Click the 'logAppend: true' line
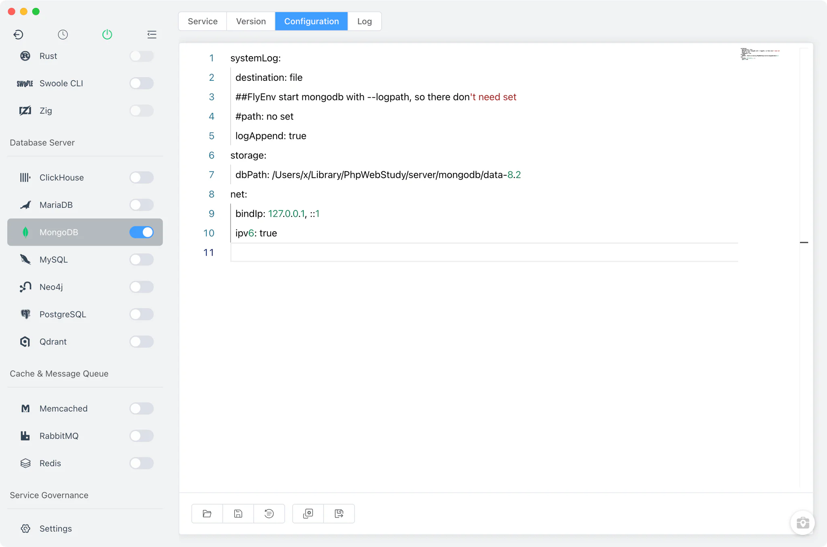Image resolution: width=827 pixels, height=547 pixels. click(x=271, y=136)
